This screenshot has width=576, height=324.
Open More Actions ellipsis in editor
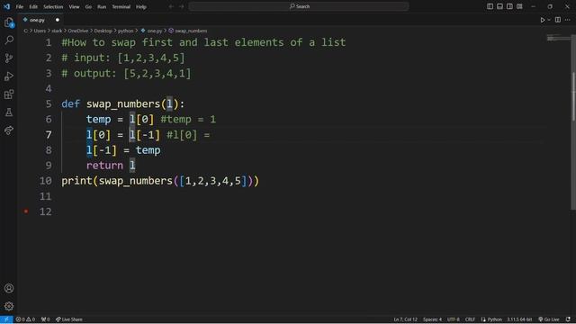568,20
